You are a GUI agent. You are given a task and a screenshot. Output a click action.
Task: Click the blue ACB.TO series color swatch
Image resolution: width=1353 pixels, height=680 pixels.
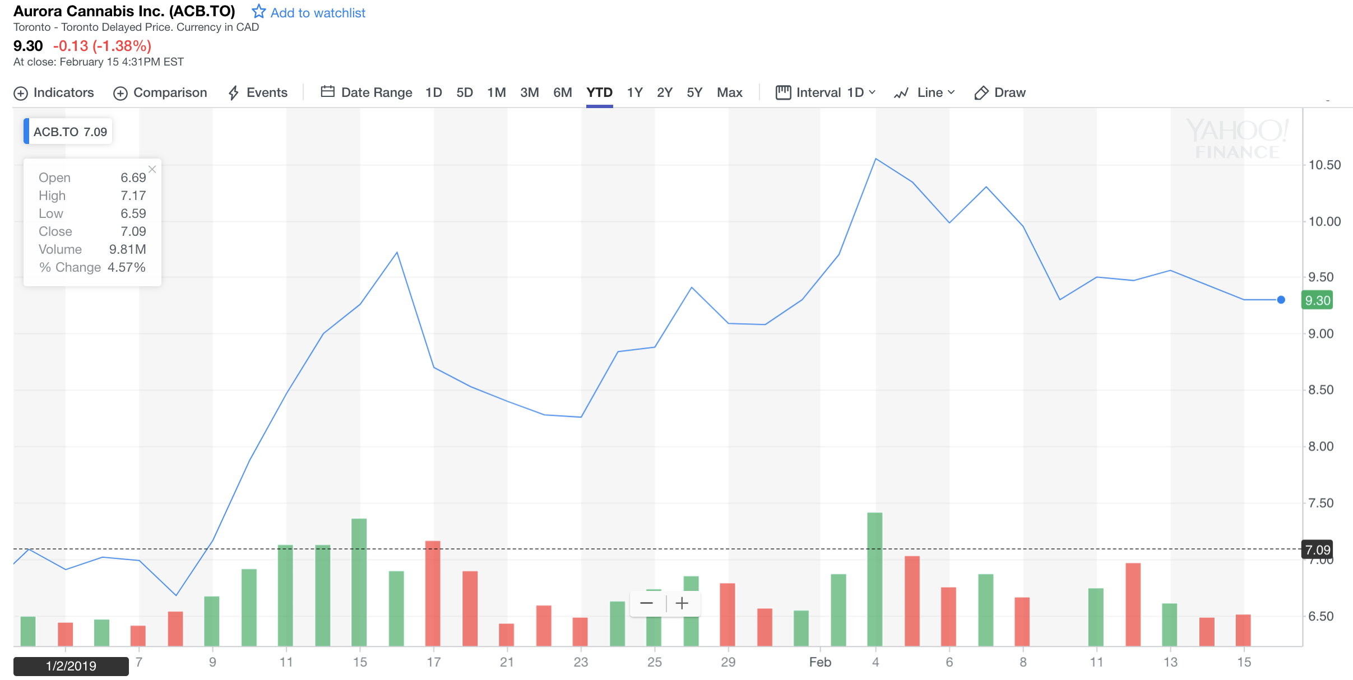tap(26, 132)
